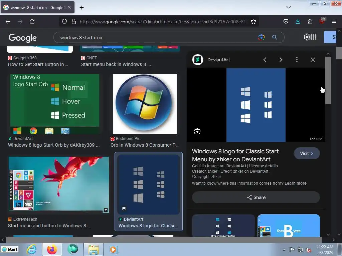Viewport: 342px width, 256px height.
Task: Open the muted volume tray icon
Action: coord(308,250)
